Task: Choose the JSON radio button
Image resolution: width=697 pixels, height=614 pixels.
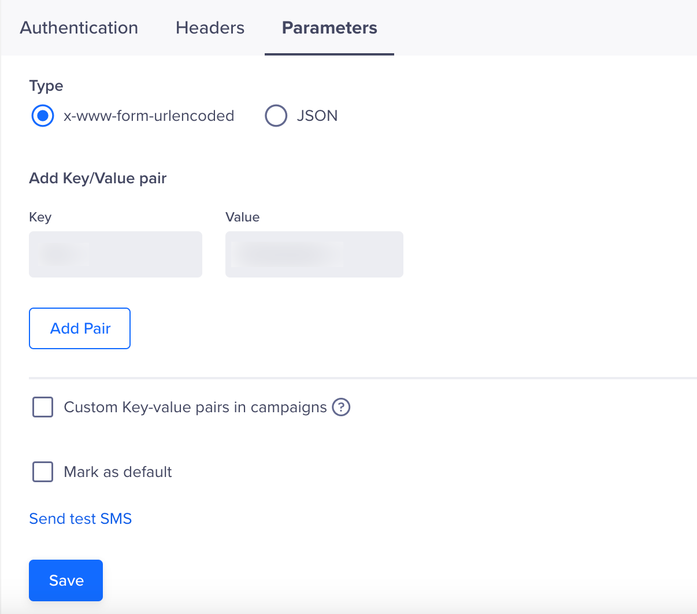Action: coord(276,116)
